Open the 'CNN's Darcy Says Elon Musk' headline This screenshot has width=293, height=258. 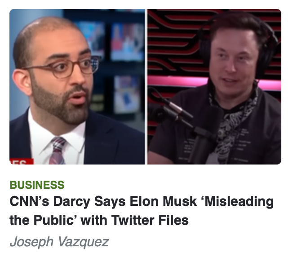tap(142, 211)
